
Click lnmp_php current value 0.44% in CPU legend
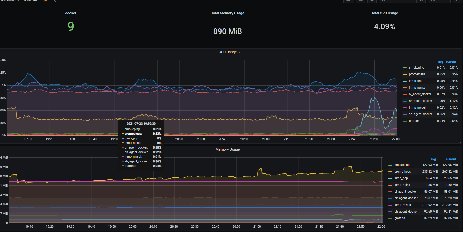(454, 81)
